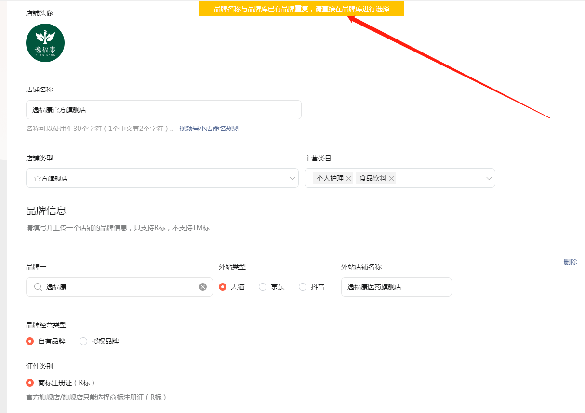This screenshot has width=585, height=413.
Task: Click the 外站类型 label
Action: [x=232, y=267]
